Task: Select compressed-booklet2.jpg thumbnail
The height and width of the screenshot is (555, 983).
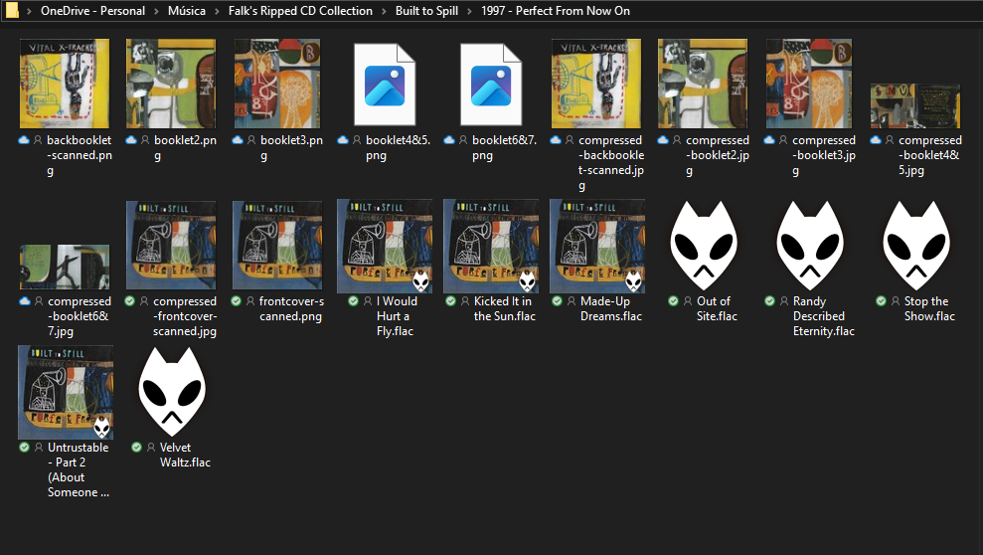Action: tap(703, 84)
